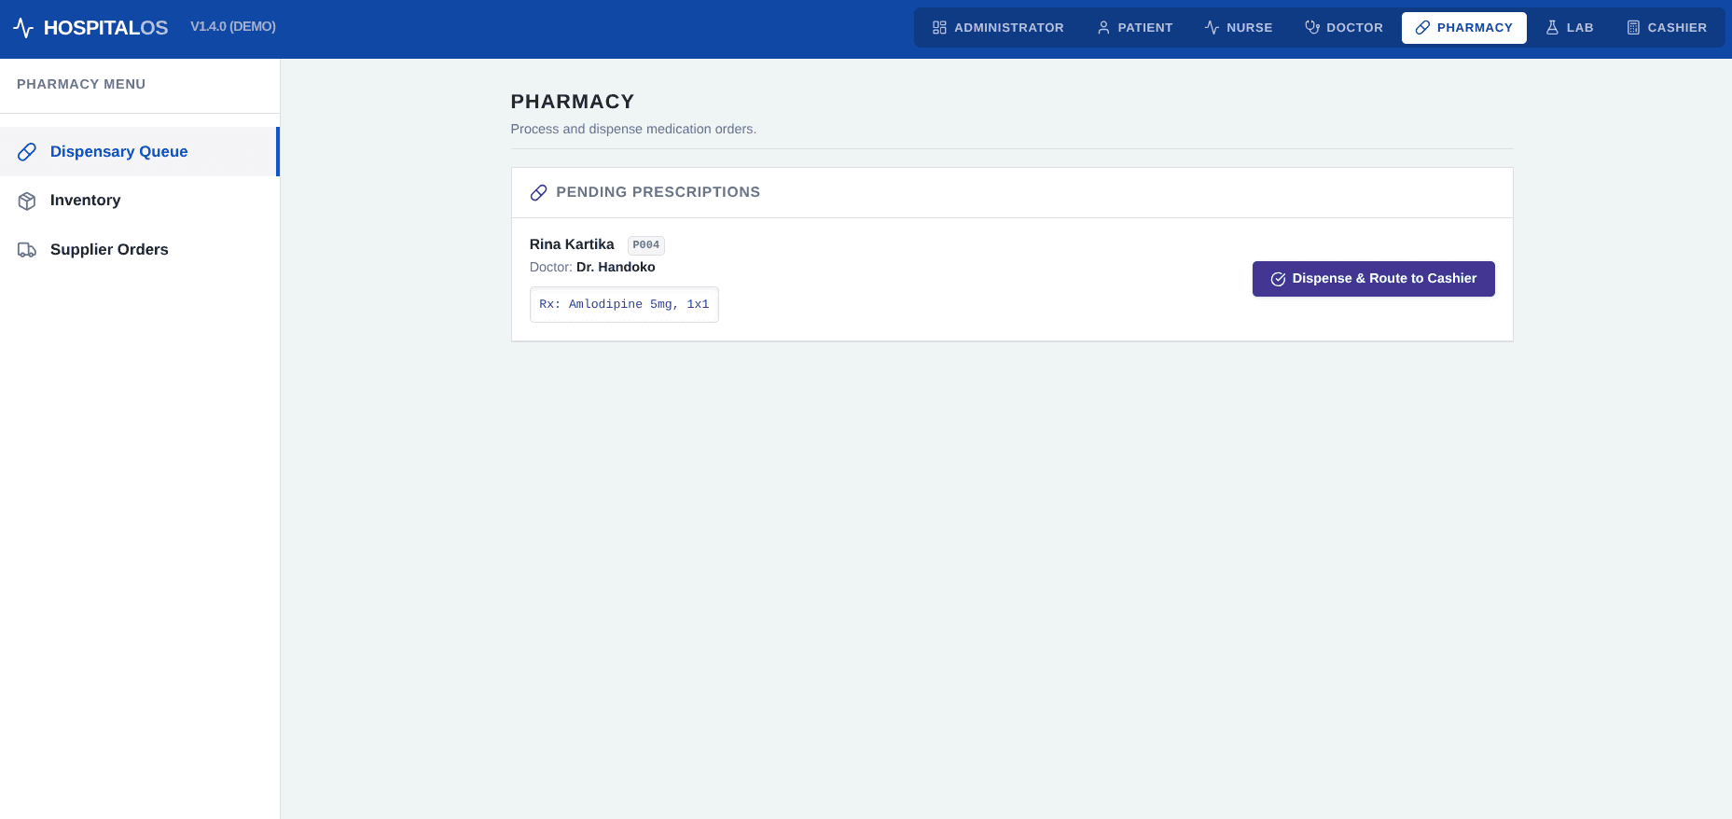Click the V1.4.0 (DEMO) version label

pyautogui.click(x=233, y=26)
